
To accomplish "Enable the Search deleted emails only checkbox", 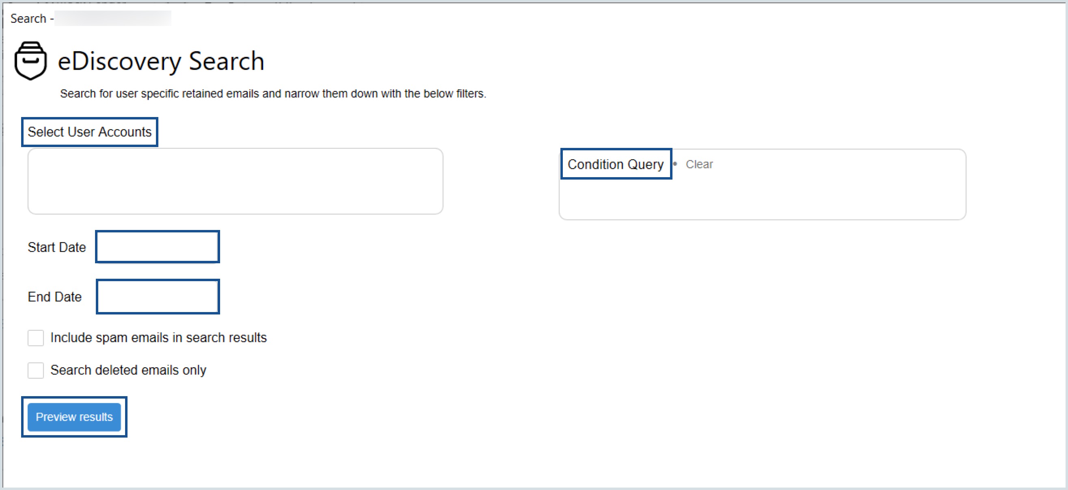I will click(36, 370).
